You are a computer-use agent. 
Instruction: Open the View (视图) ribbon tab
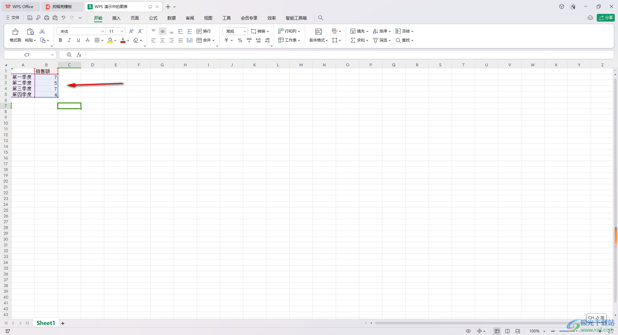click(208, 18)
